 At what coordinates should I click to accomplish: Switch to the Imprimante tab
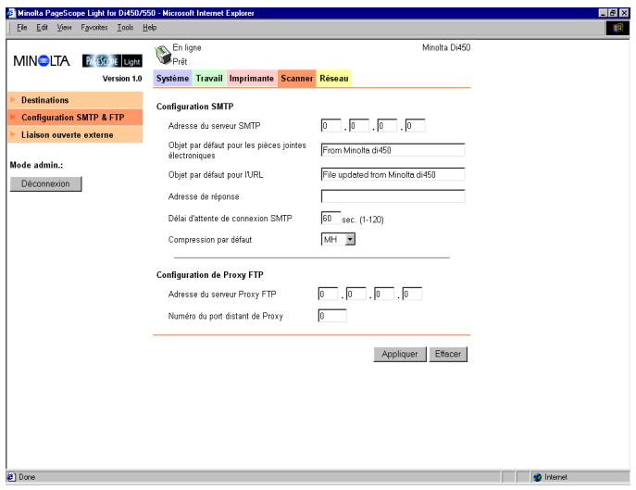point(252,79)
